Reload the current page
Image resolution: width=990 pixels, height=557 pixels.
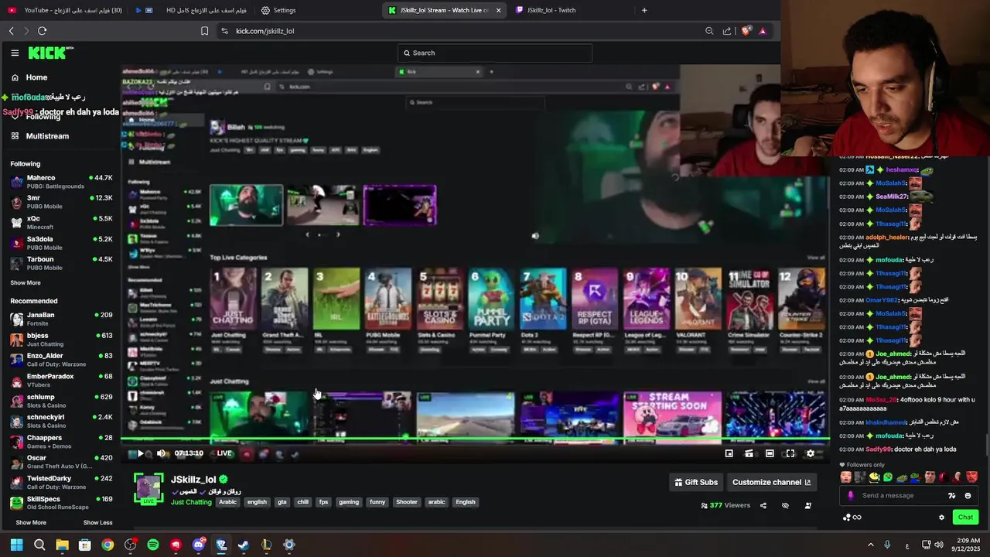(42, 31)
